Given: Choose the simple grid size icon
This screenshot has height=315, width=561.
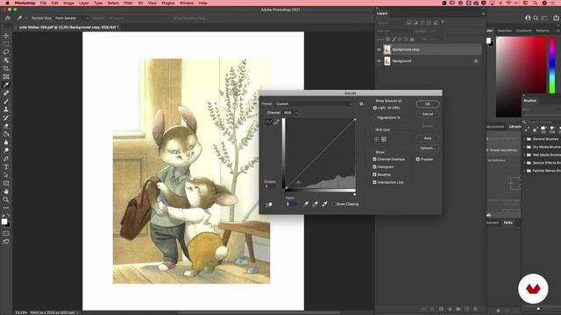Looking at the screenshot, I should click(376, 139).
